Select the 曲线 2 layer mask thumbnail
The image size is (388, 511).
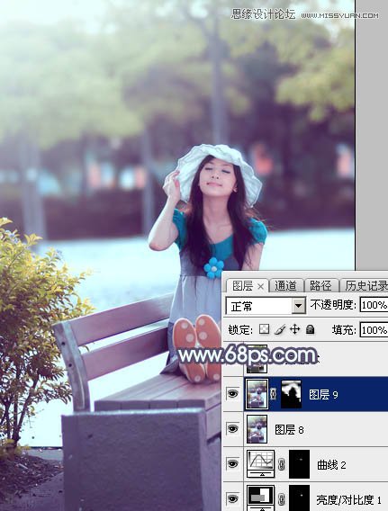(299, 464)
